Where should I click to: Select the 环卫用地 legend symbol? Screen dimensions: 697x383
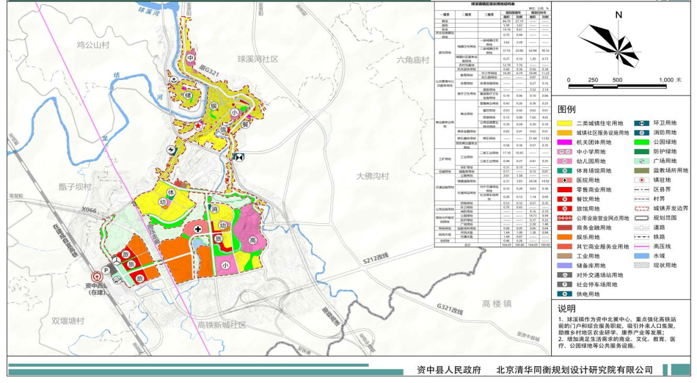coord(641,123)
